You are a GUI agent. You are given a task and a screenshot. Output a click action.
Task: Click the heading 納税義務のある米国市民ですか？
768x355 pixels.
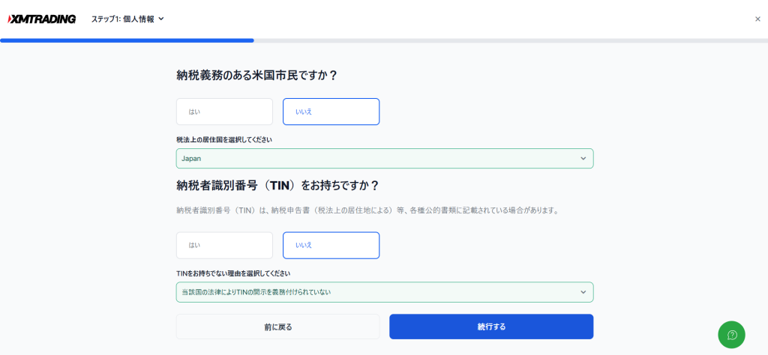257,76
